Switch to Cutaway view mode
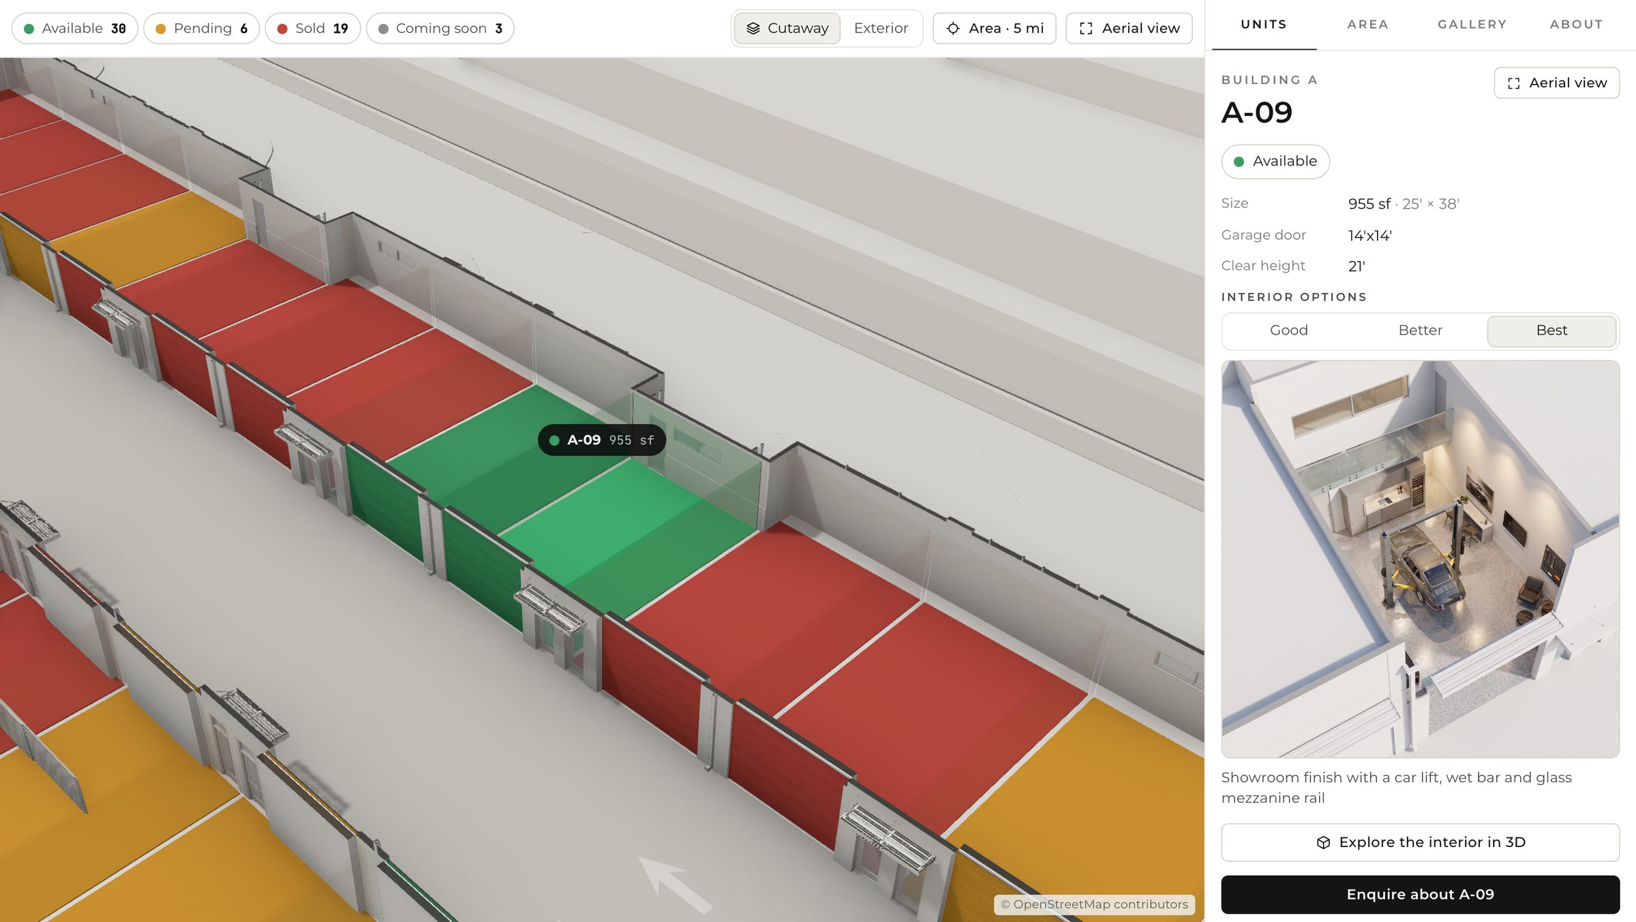The width and height of the screenshot is (1636, 922). coord(787,29)
